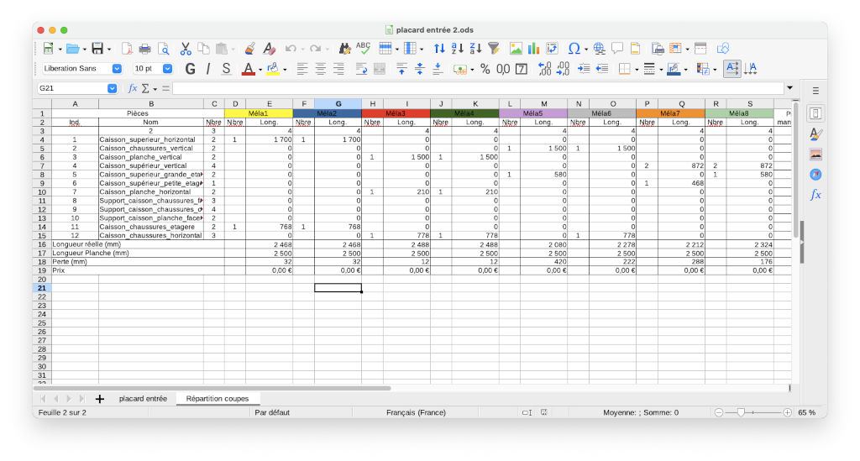Image resolution: width=860 pixels, height=461 pixels.
Task: Open the sidebar Functions panel
Action: pos(815,195)
